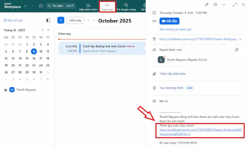This screenshot has height=148, width=246.
Task: Toggle Thanh Nguyen calendar visibility
Action: click(6, 90)
